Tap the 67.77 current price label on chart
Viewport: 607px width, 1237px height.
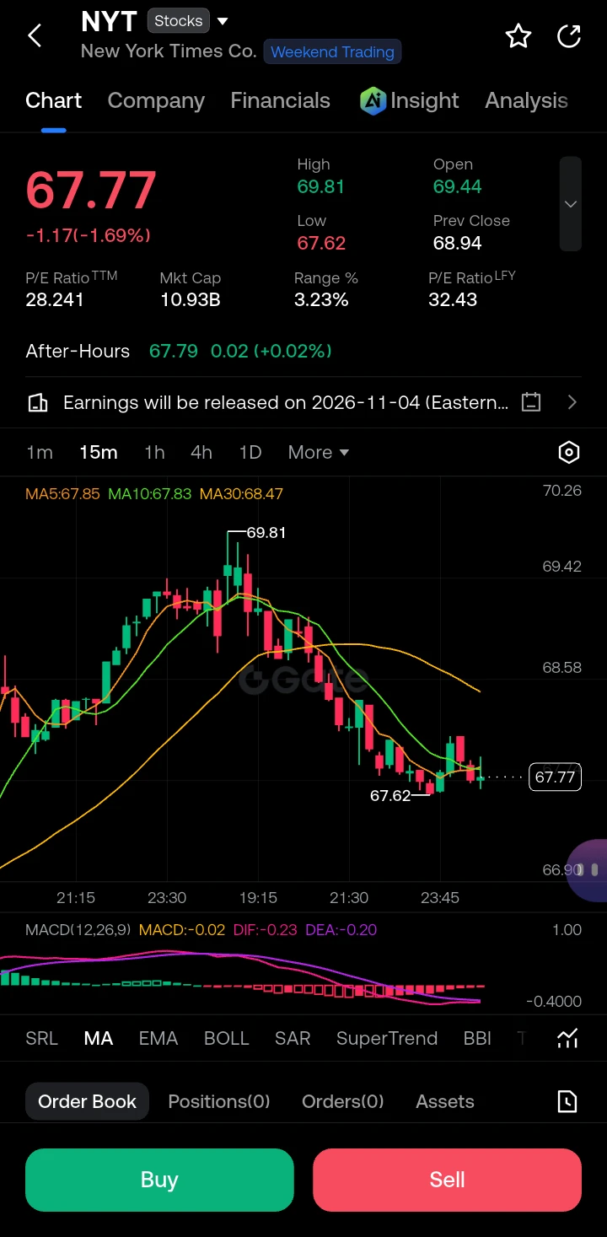tap(555, 777)
